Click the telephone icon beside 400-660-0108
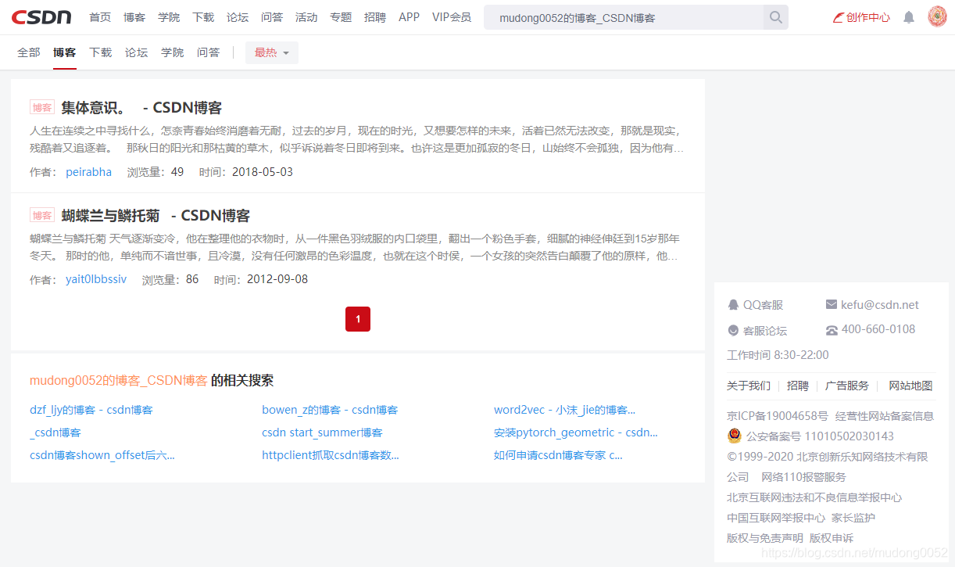The width and height of the screenshot is (955, 567). pos(832,330)
